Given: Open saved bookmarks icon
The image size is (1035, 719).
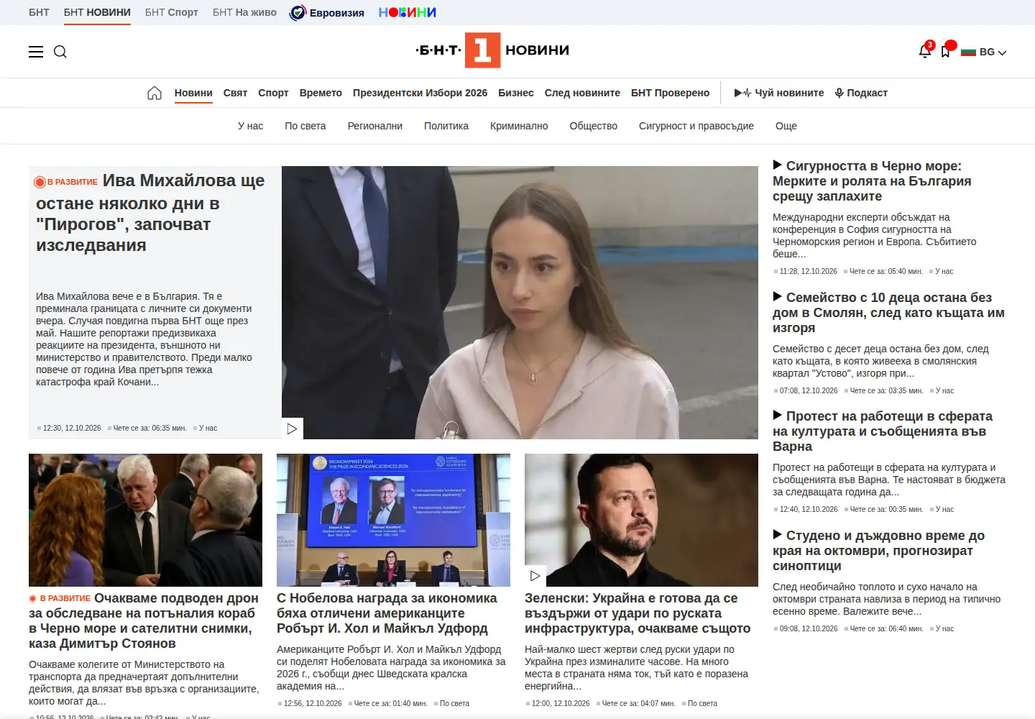Looking at the screenshot, I should click(x=946, y=51).
